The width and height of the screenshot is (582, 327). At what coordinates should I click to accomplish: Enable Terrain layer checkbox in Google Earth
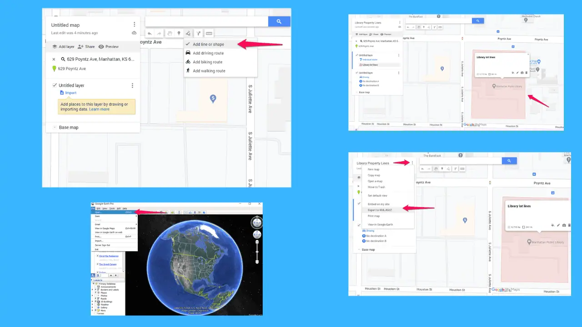pos(95,313)
